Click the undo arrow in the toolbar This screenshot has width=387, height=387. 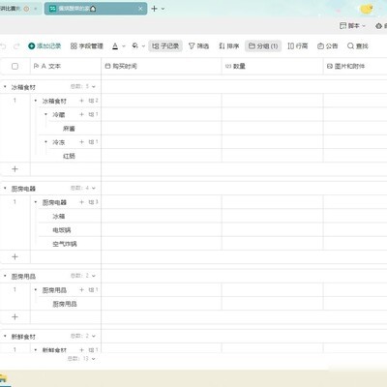click(x=3, y=46)
